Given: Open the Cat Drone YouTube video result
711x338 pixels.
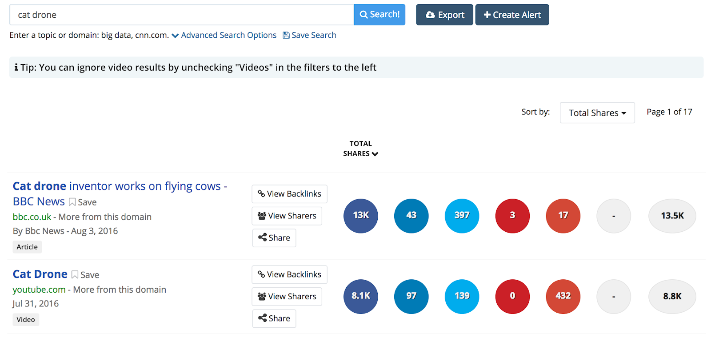Looking at the screenshot, I should 40,274.
